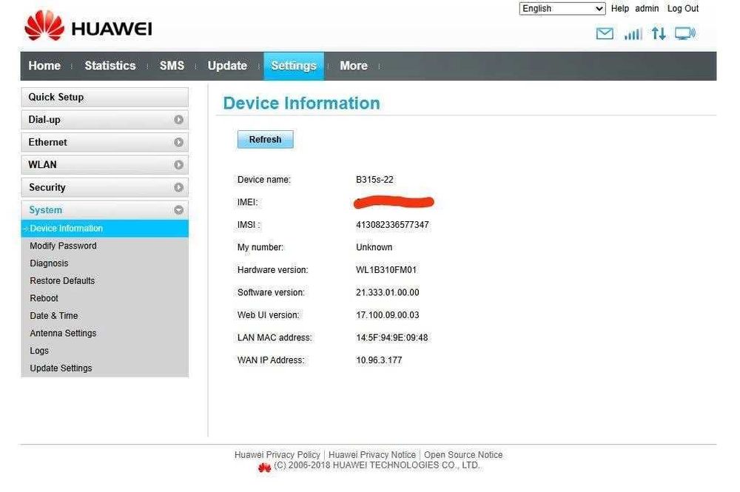Open the SMS tab
Viewport: 740px width, 492px height.
pyautogui.click(x=172, y=66)
